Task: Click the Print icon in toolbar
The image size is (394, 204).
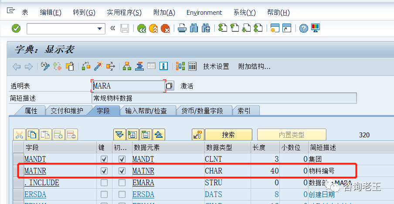Action: (x=182, y=29)
